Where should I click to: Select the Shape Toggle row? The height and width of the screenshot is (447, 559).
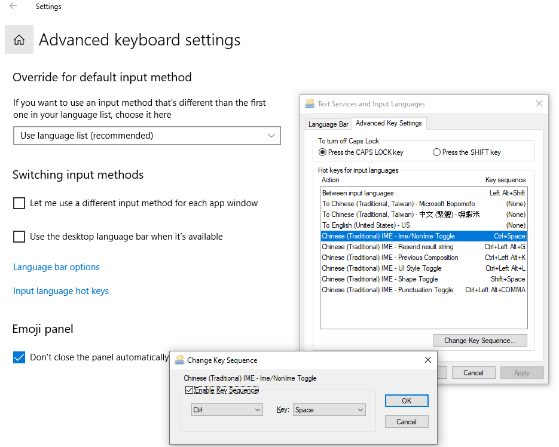(423, 278)
